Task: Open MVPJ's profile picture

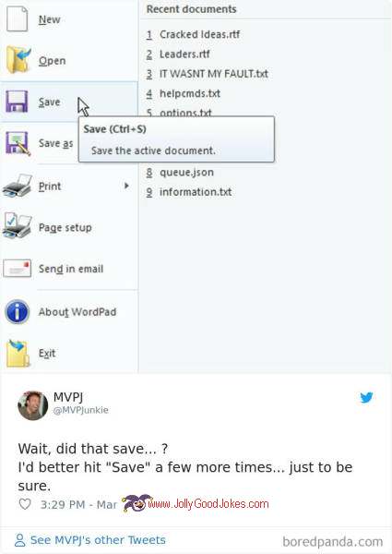Action: [33, 405]
